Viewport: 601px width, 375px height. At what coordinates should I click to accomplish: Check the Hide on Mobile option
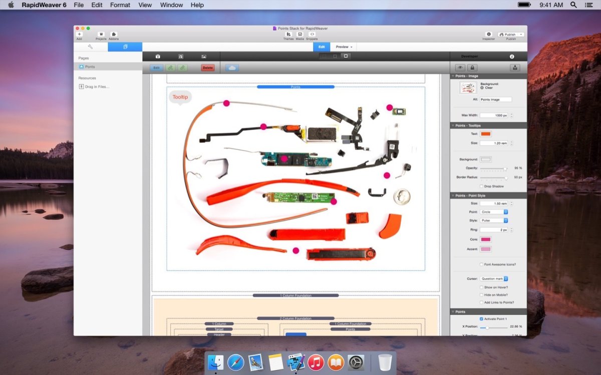click(482, 295)
